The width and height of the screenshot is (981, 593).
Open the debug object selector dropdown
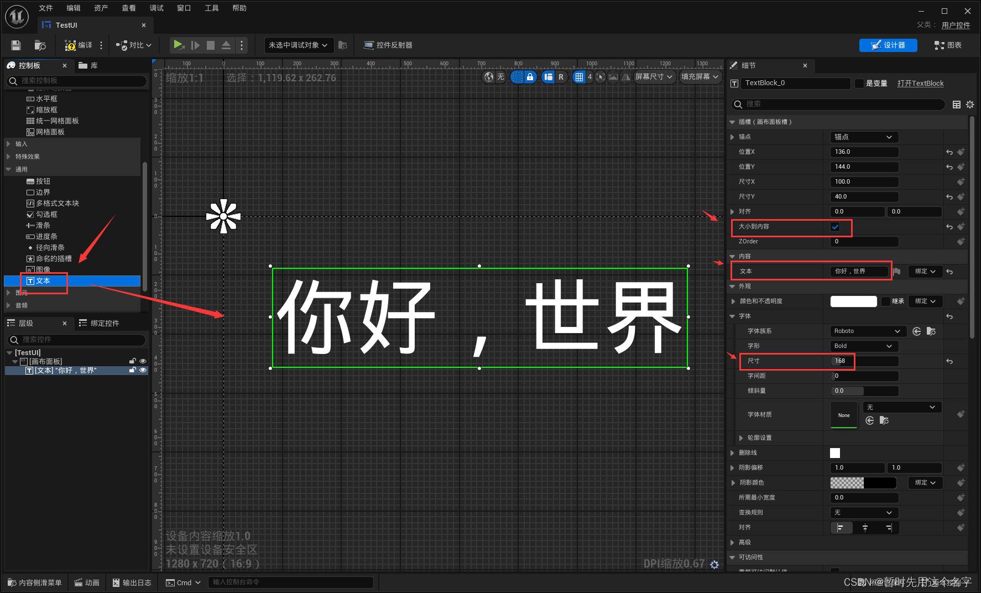[299, 45]
